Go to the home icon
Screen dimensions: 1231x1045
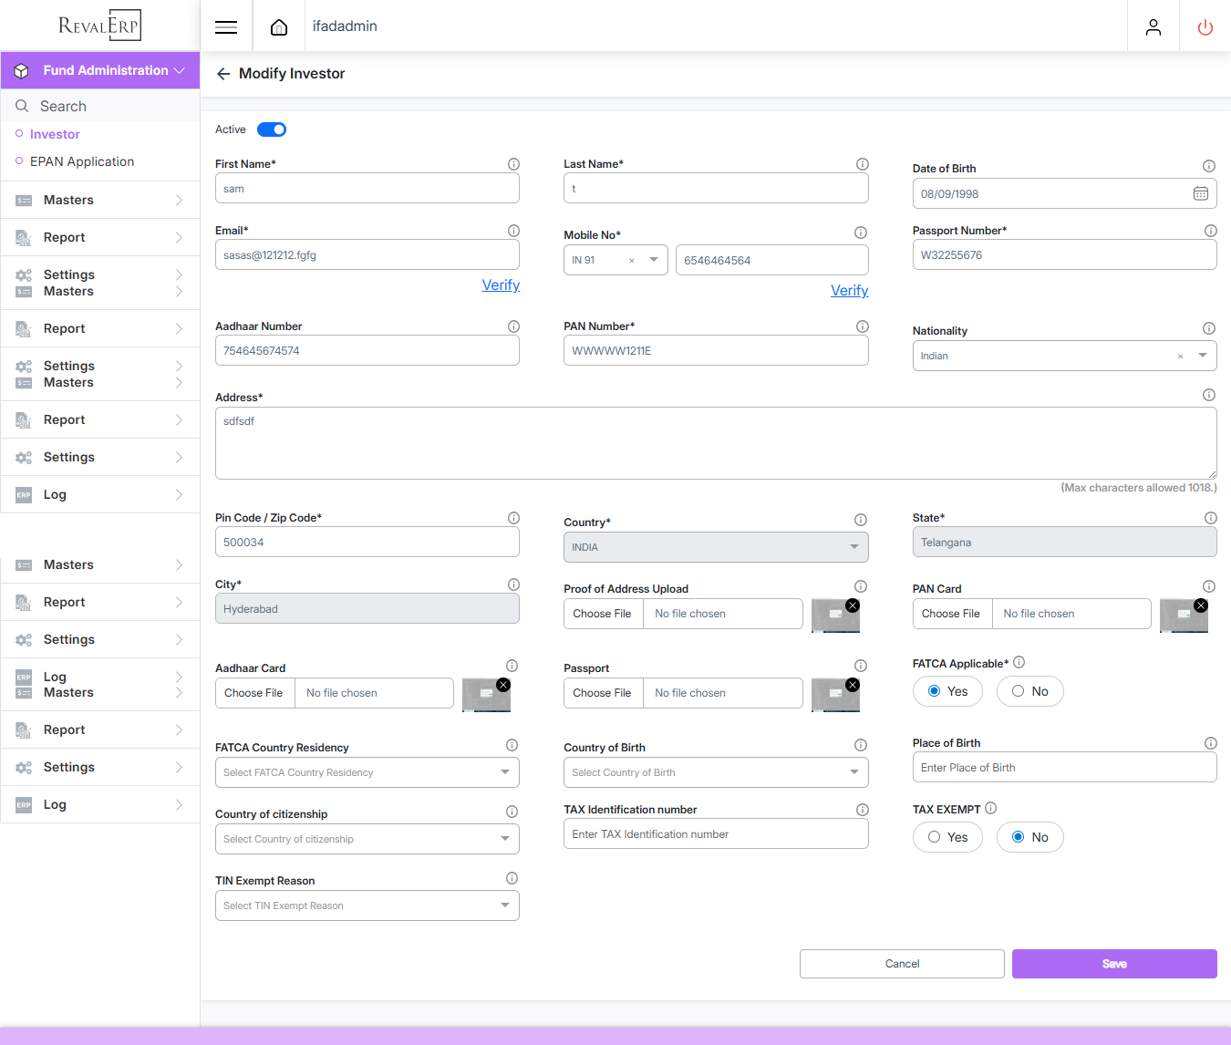tap(279, 26)
